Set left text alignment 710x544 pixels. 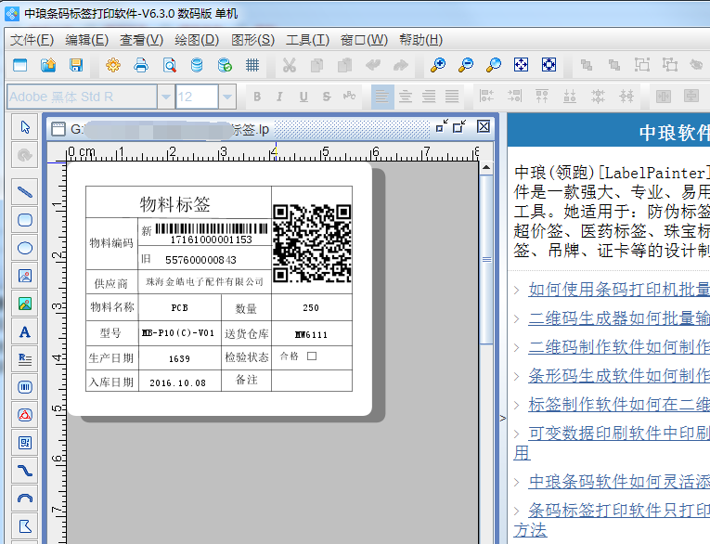(382, 97)
